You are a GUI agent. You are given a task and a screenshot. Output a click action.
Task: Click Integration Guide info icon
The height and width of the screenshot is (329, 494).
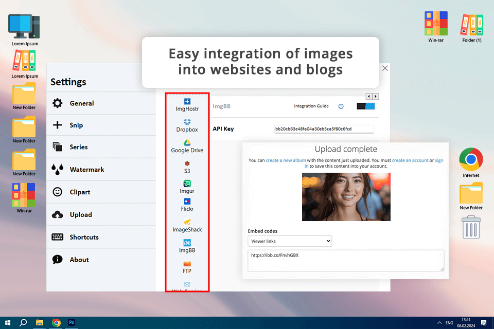(341, 106)
